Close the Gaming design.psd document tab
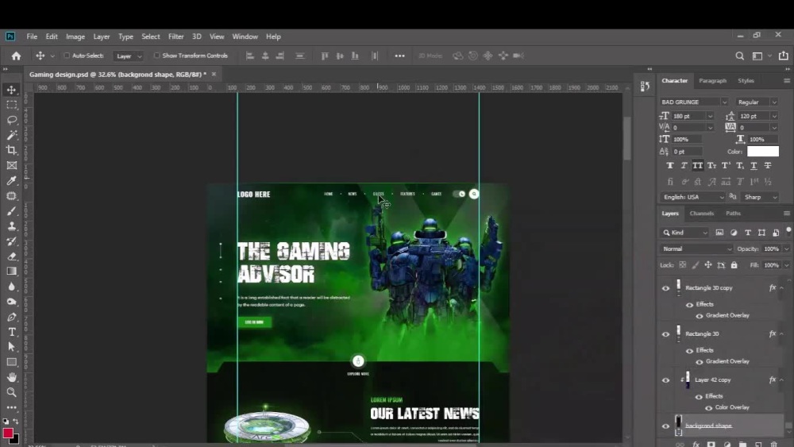 (x=214, y=75)
